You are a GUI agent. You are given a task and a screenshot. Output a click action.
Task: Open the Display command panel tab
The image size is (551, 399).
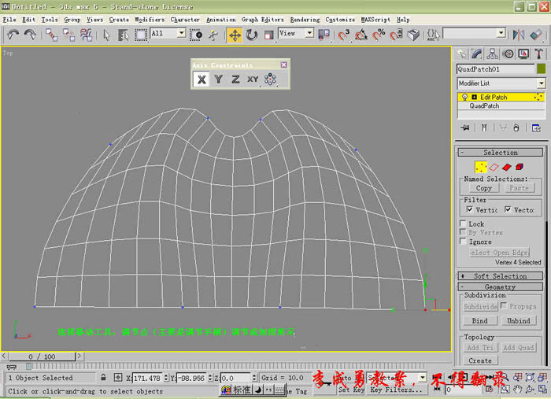click(x=523, y=54)
